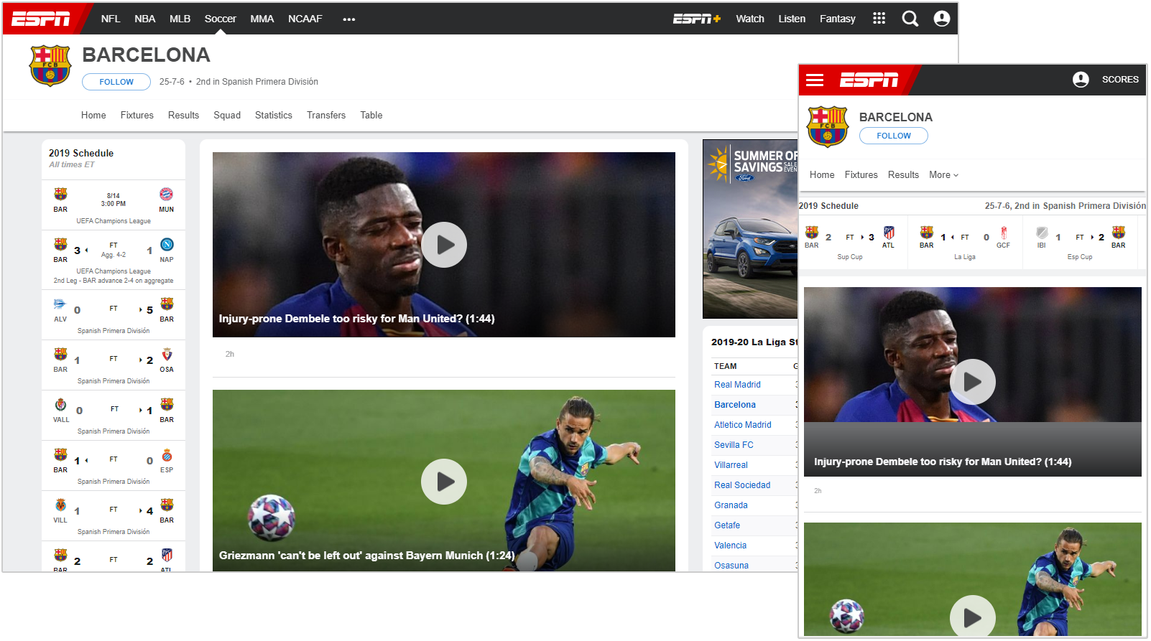Switch to the Fixtures tab on desktop
The image size is (1151, 641).
pos(137,116)
